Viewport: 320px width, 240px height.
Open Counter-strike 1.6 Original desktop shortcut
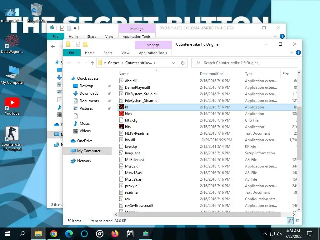click(x=12, y=138)
